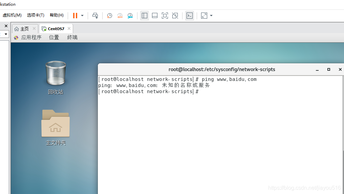This screenshot has height=194, width=344.
Task: Open the dropdown arrow next to pause button
Action: click(x=82, y=16)
